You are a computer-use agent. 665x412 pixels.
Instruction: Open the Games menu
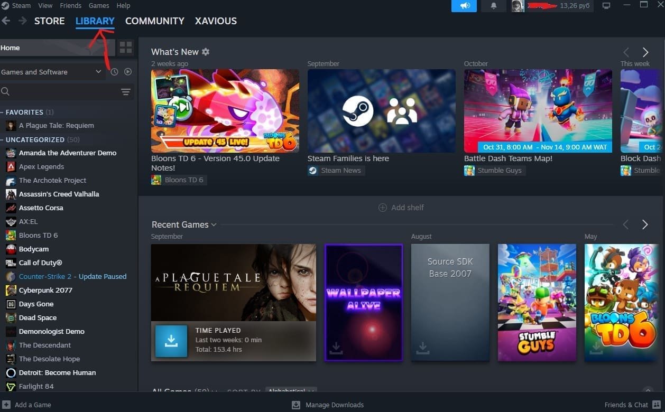tap(99, 6)
